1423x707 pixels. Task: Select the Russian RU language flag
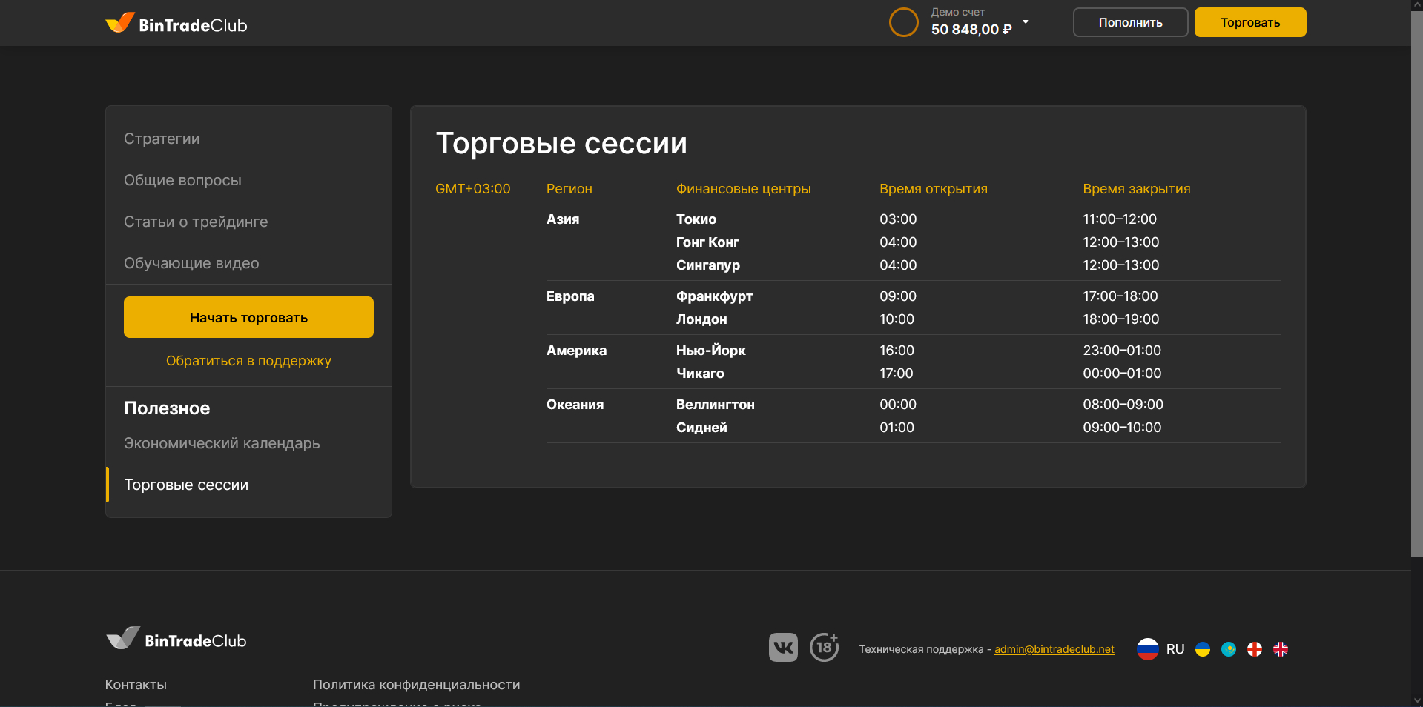coord(1147,649)
